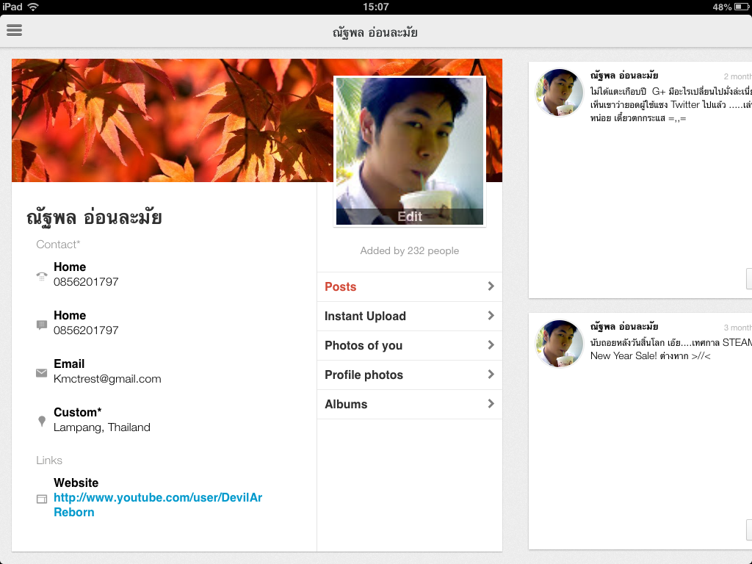Tap the profile name heading below cover
752x564 pixels.
[94, 217]
